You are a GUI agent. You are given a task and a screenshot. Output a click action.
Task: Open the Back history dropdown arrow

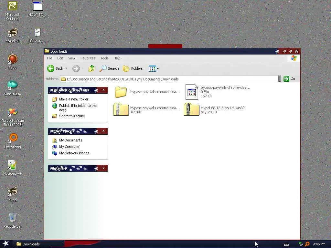pos(66,68)
